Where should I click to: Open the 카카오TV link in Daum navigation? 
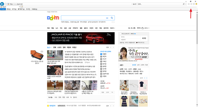click(75, 28)
